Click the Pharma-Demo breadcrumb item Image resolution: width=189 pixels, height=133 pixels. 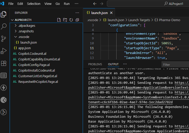click(x=169, y=20)
